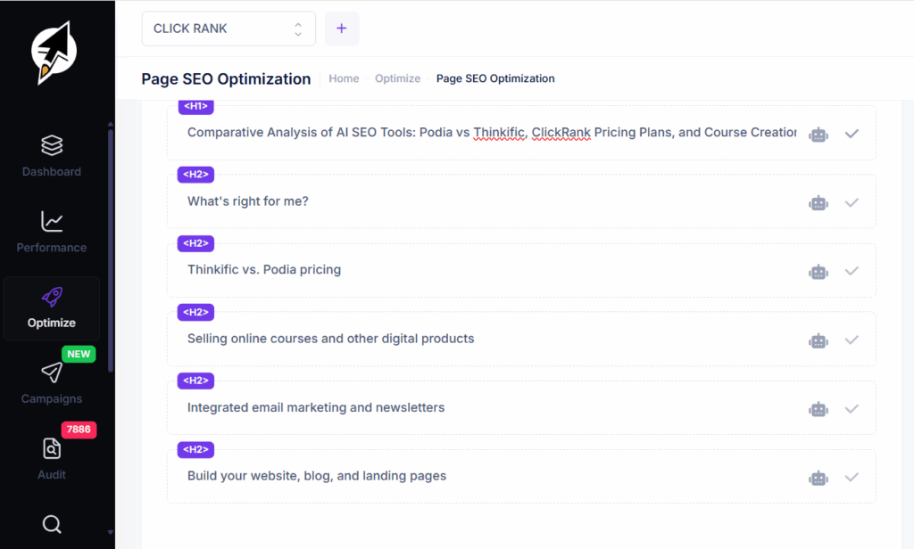The image size is (914, 549).
Task: Click the NEW badge on Campaigns
Action: point(79,354)
